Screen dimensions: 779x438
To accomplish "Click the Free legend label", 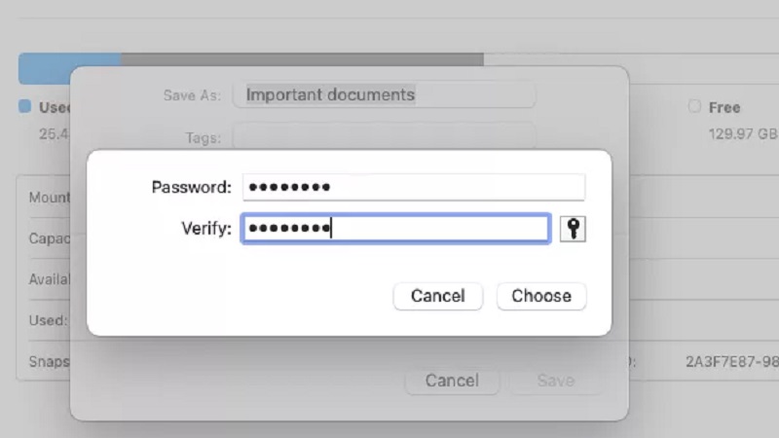I will (724, 107).
